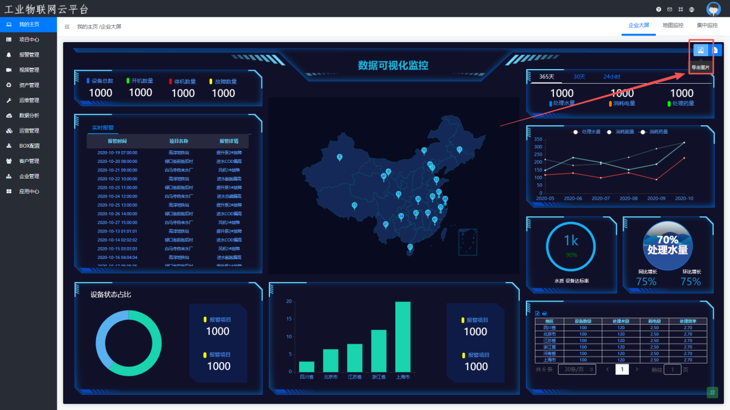Expand 数据分析 in the sidebar
The width and height of the screenshot is (730, 410).
(x=29, y=116)
